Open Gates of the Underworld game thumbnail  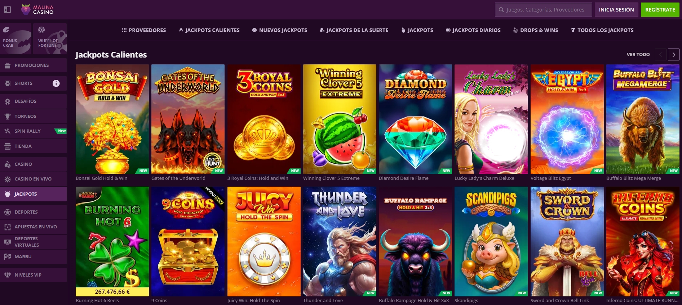188,119
